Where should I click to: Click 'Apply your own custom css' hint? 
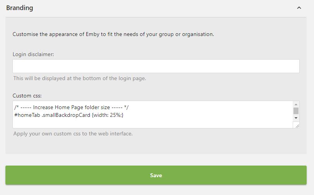pyautogui.click(x=73, y=134)
